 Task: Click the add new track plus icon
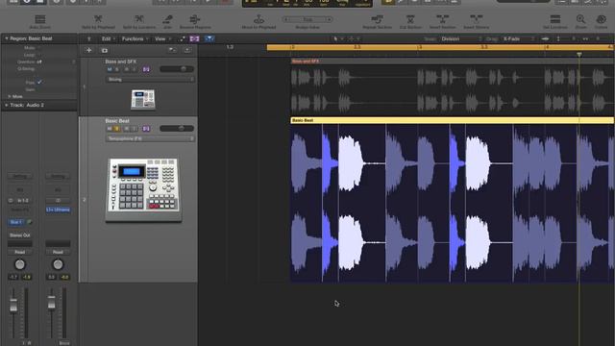coord(89,50)
